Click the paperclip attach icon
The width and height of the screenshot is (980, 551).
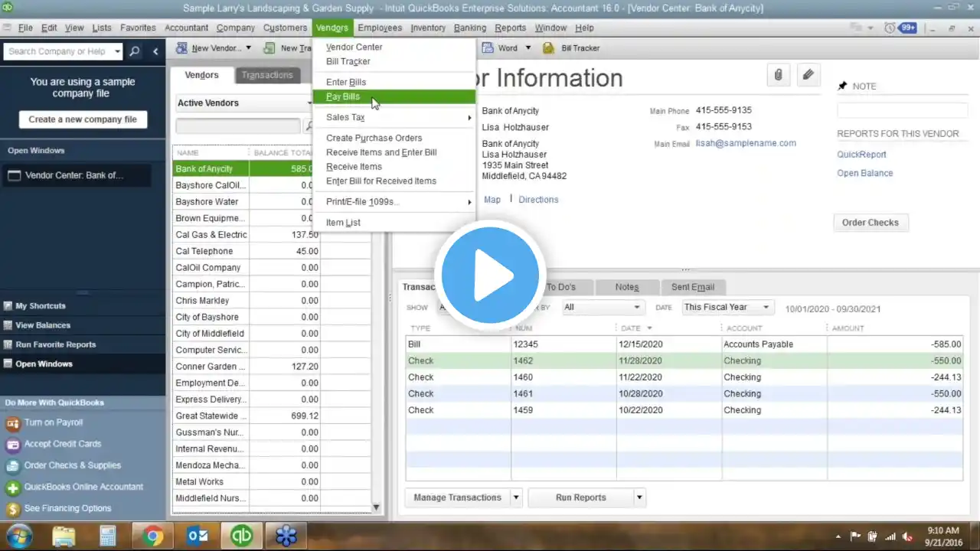(779, 75)
